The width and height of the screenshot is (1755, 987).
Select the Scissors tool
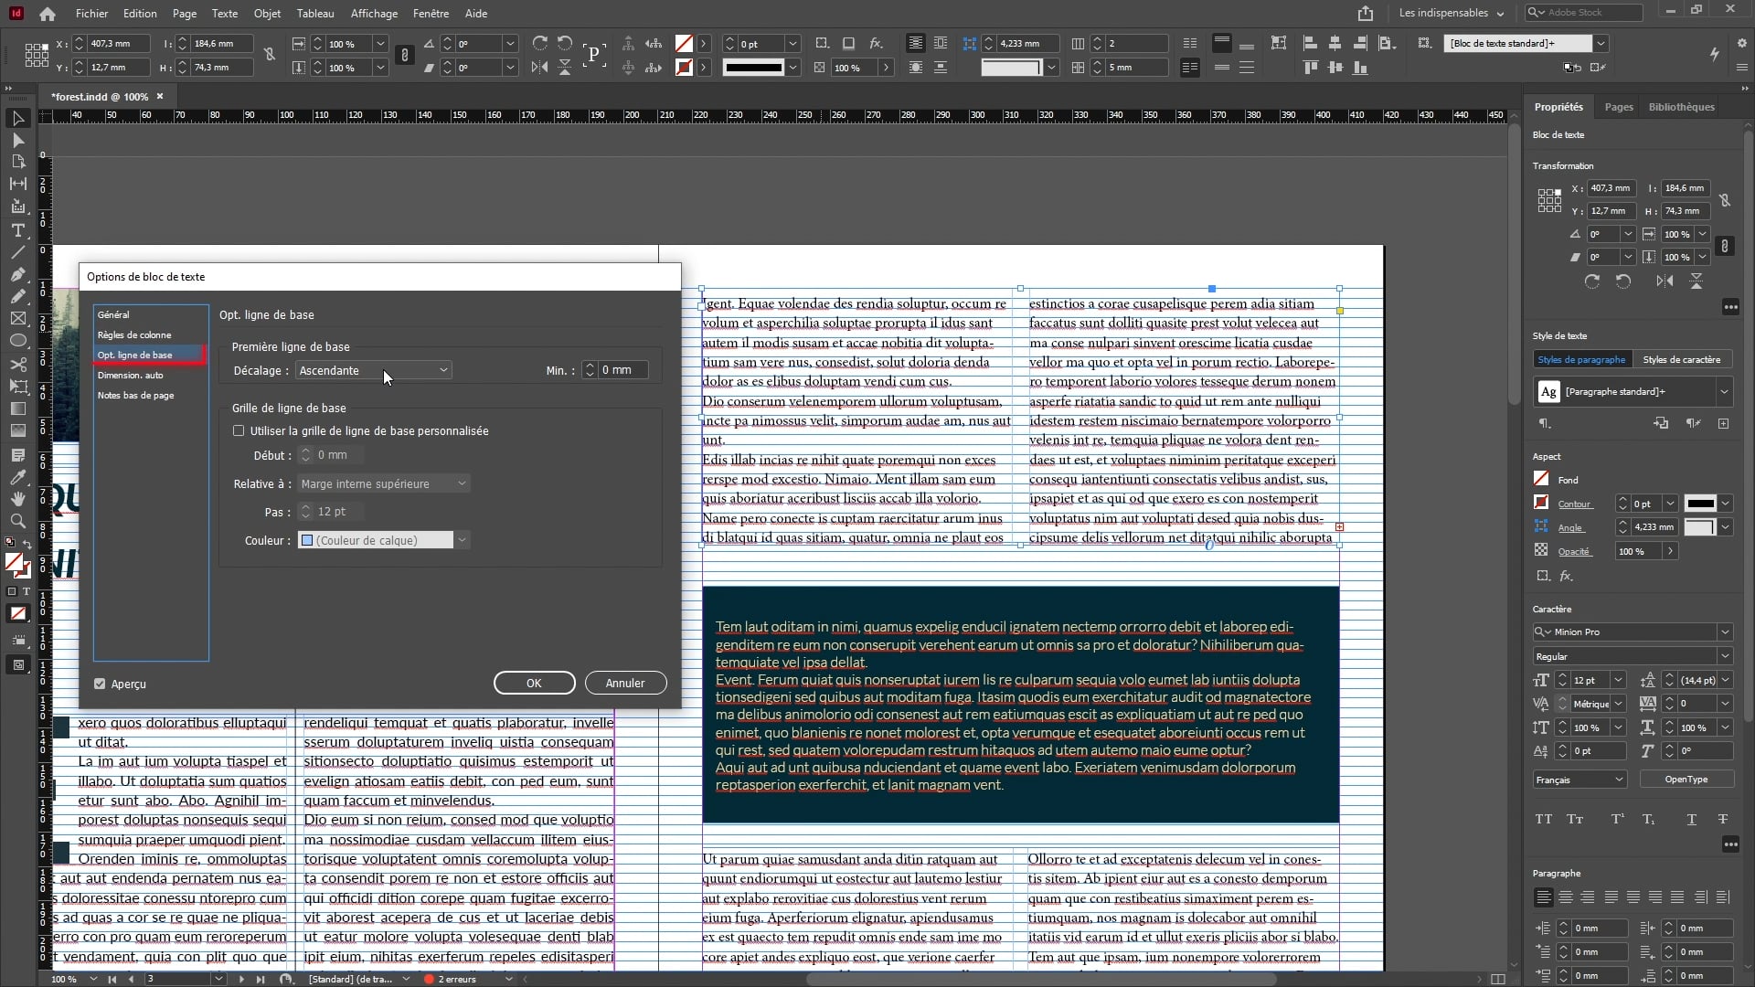click(17, 364)
